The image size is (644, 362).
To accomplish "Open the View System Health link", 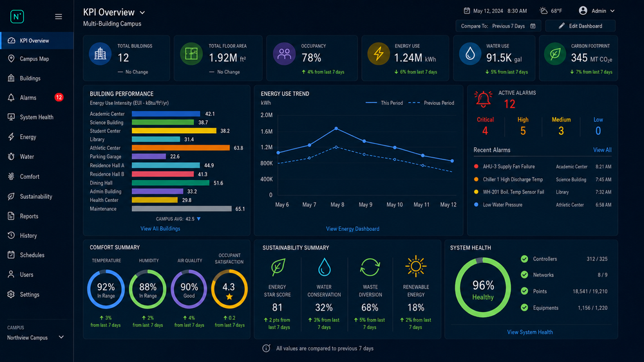I will point(530,332).
